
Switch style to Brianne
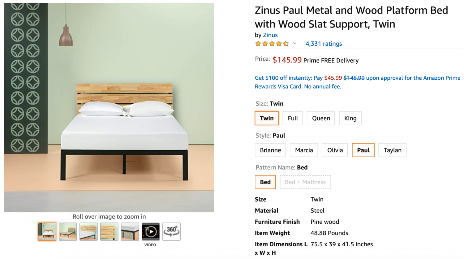[x=270, y=150]
